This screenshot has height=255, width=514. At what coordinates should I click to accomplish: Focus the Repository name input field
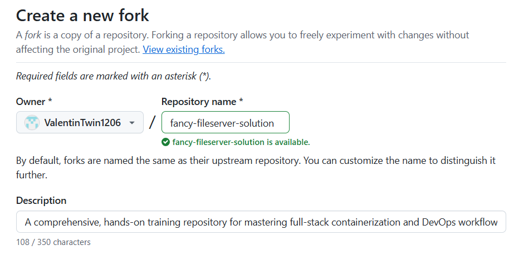[x=225, y=123]
